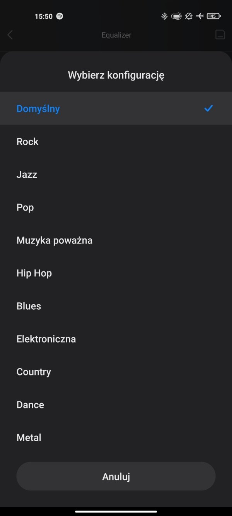This screenshot has height=516, width=232.
Task: Select the Pop equalizer preset
Action: 116,207
